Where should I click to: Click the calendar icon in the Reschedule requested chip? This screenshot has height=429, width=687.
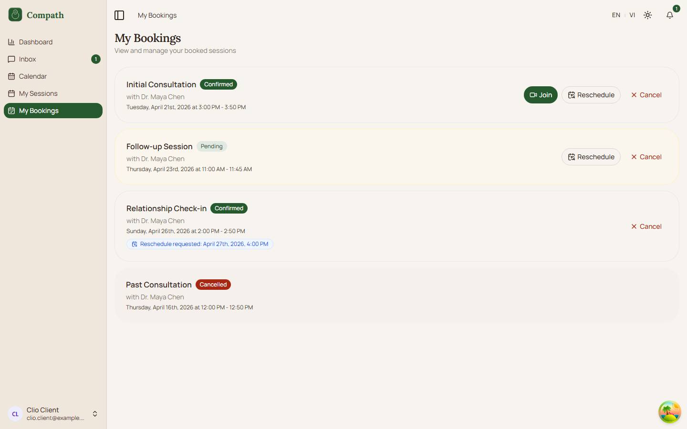134,244
